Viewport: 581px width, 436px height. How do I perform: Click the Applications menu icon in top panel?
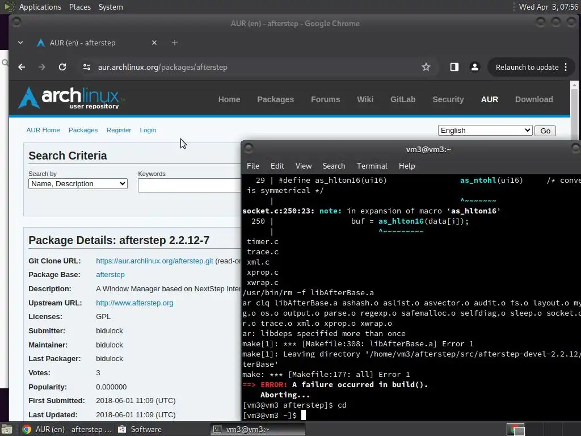[x=10, y=7]
